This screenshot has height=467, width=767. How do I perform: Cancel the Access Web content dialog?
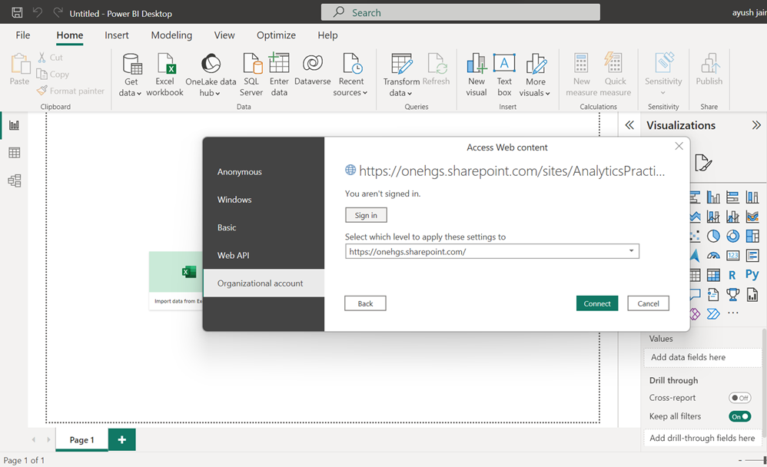pyautogui.click(x=648, y=303)
